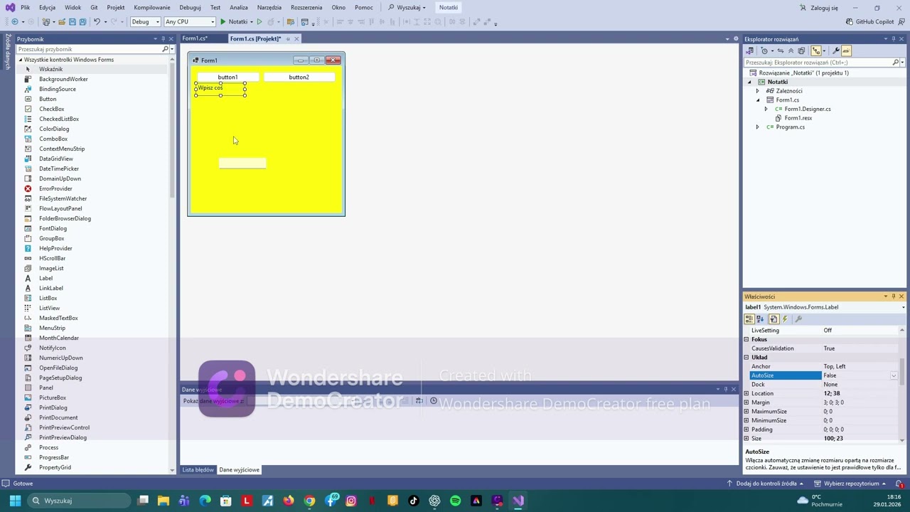Switch to Form1.cs* code tab
This screenshot has width=910, height=512.
click(x=195, y=38)
